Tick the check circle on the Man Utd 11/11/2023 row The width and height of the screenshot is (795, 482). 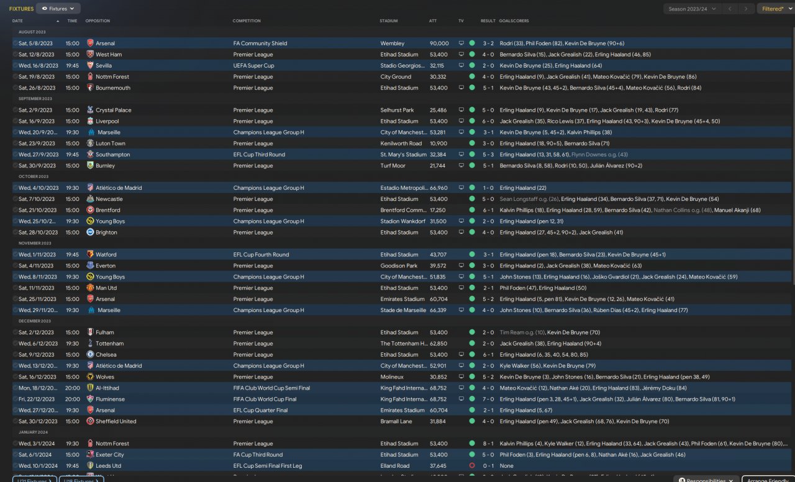(x=16, y=288)
